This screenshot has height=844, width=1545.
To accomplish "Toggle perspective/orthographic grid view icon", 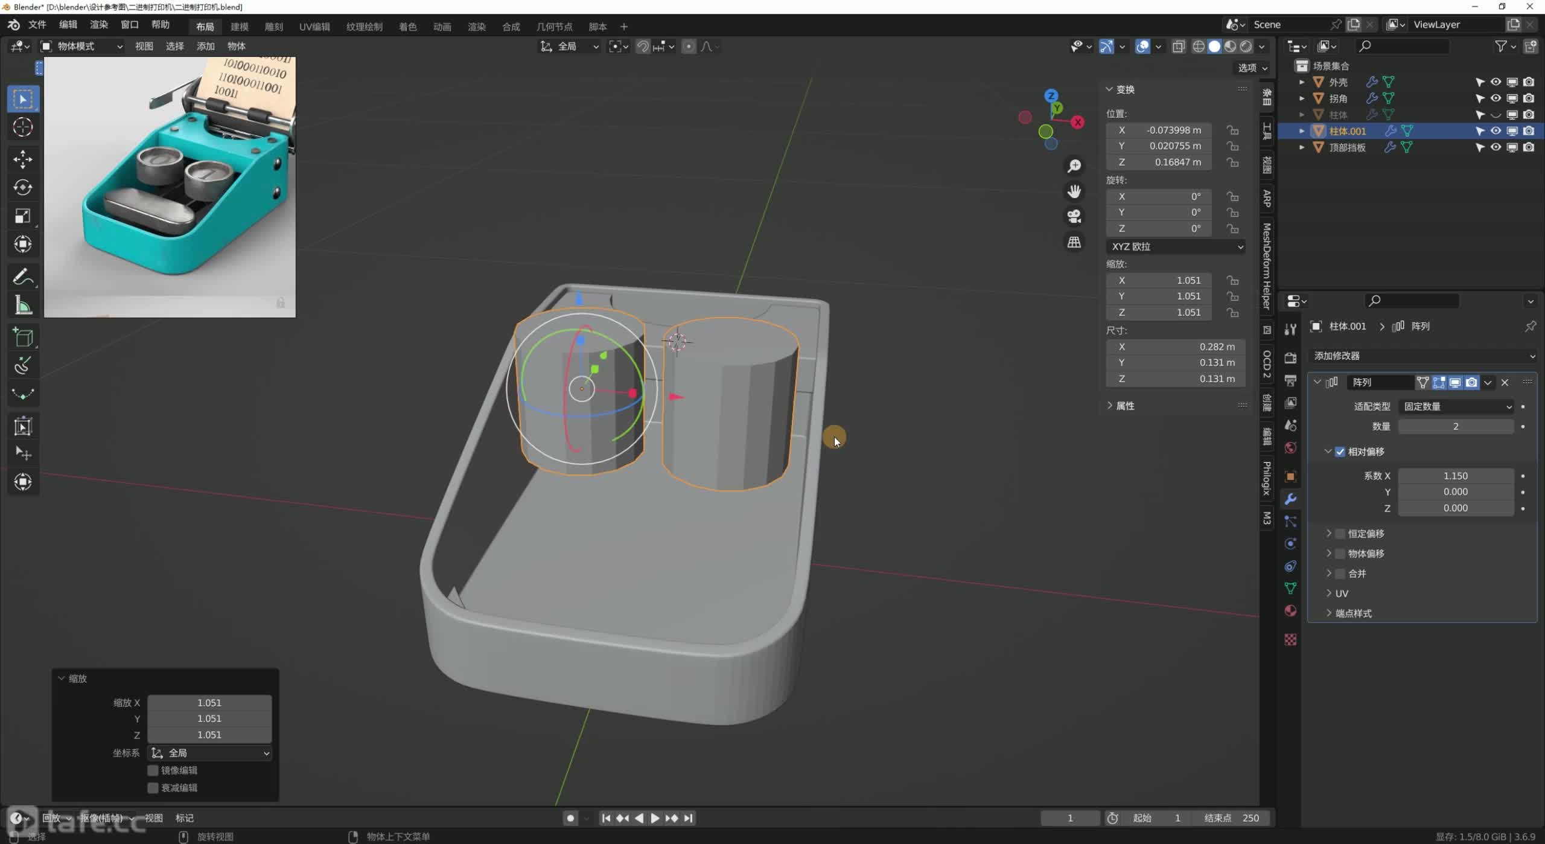I will click(x=1074, y=242).
